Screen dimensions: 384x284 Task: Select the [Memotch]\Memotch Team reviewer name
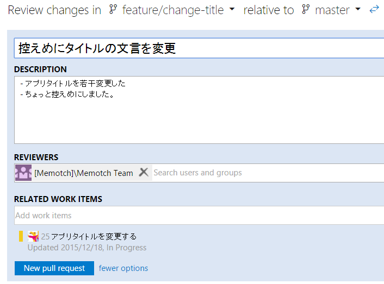click(x=83, y=173)
